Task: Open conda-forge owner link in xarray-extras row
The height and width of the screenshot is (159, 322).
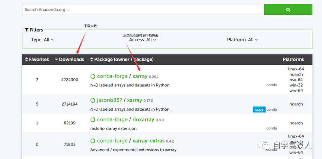Action: pyautogui.click(x=112, y=141)
